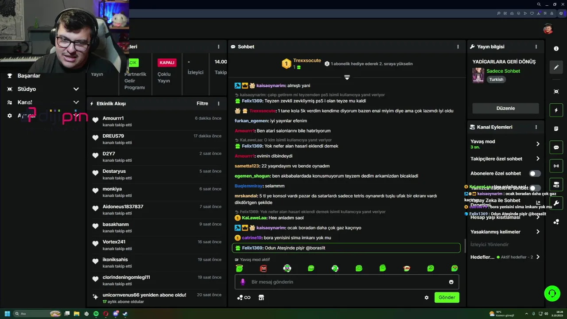
Task: Click the green headset support button
Action: tap(552, 293)
